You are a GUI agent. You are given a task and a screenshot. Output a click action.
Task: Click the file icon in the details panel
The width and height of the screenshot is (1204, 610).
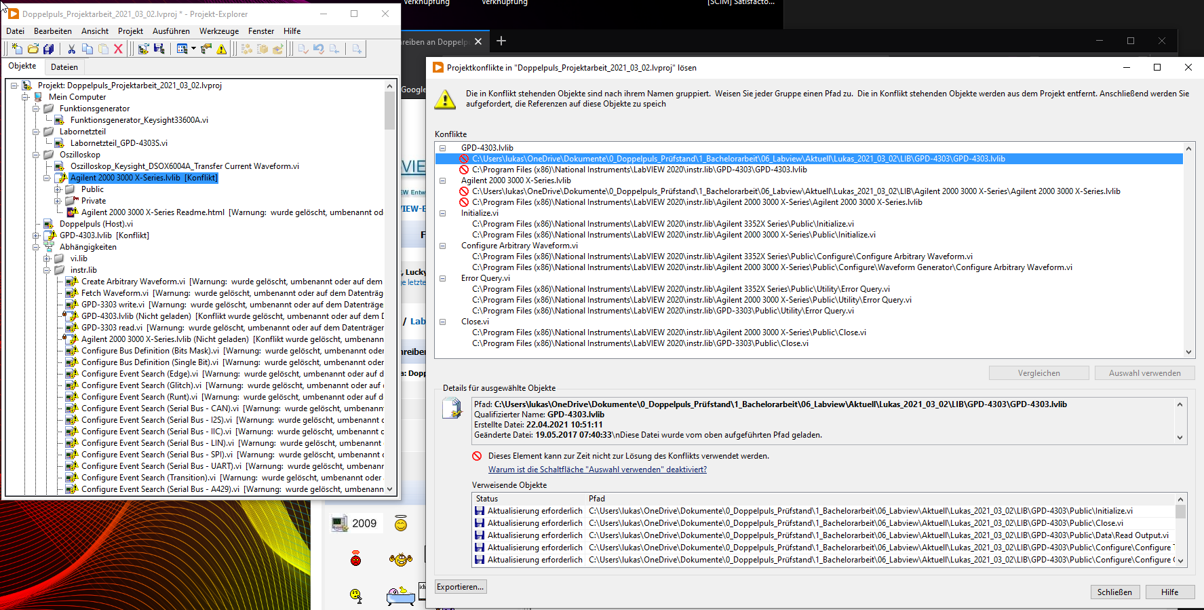[452, 408]
